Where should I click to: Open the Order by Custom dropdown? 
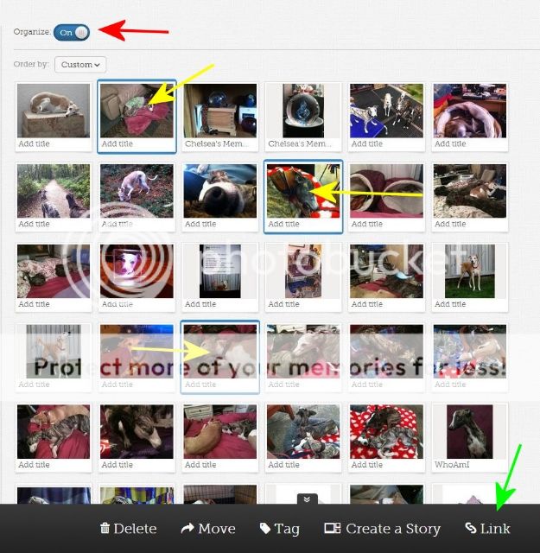[80, 65]
